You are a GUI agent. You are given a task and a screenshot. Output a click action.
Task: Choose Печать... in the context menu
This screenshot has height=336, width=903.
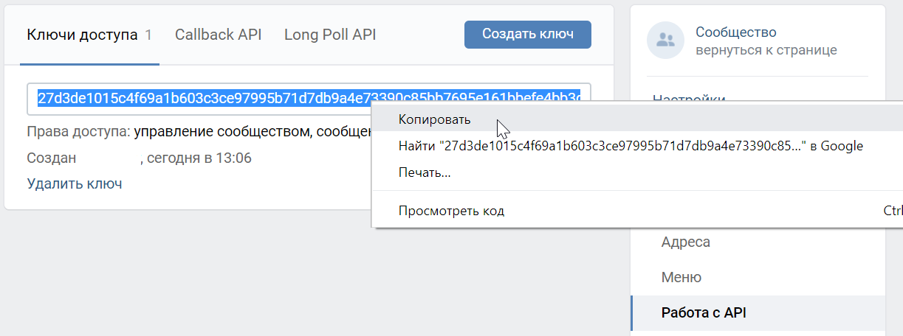click(x=424, y=172)
